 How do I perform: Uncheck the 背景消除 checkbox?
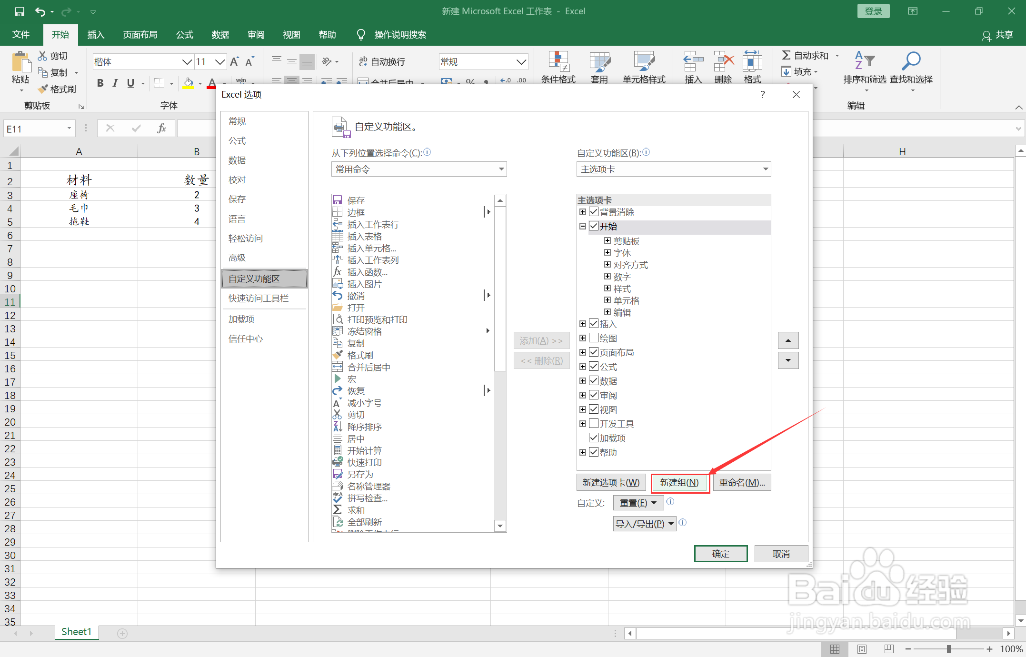click(x=594, y=212)
